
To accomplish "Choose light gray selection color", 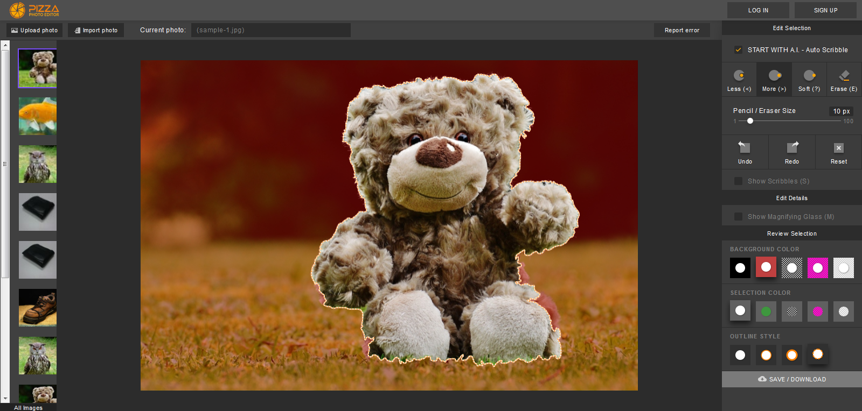I will point(844,311).
